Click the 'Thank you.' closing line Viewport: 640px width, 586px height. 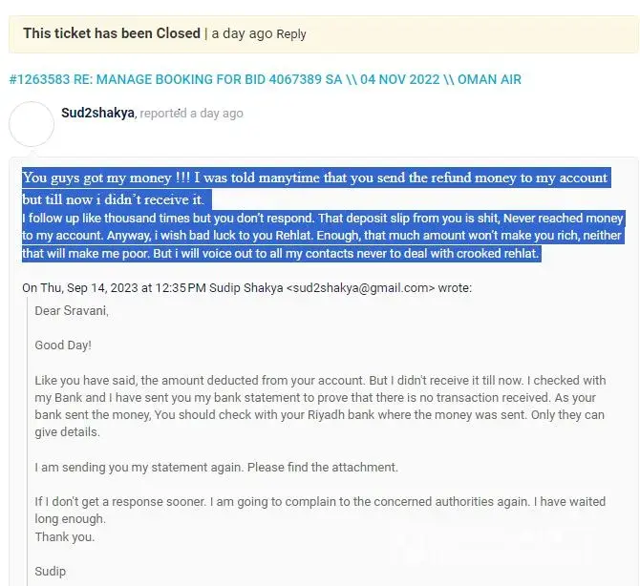tap(65, 536)
